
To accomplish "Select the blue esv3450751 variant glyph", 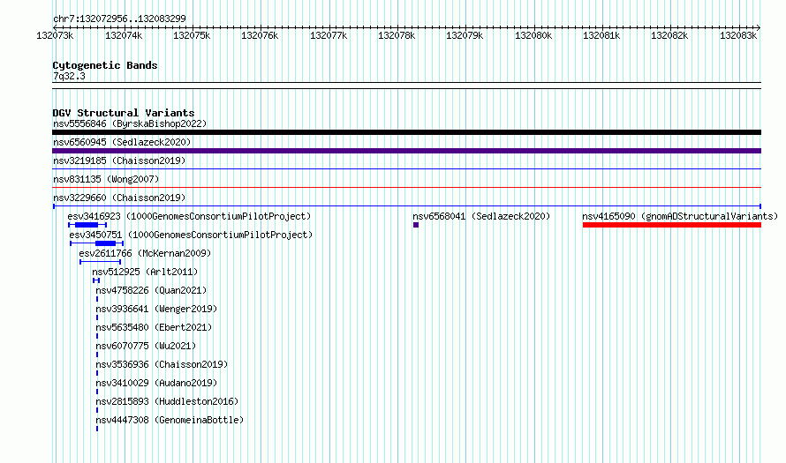I will click(97, 243).
